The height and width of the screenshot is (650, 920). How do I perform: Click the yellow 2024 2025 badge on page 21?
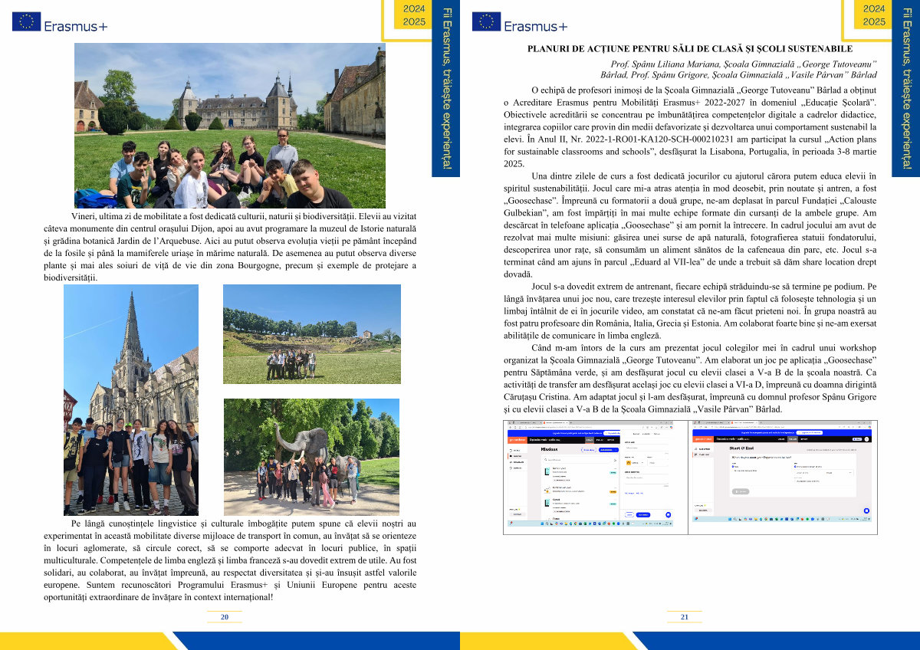coord(874,15)
